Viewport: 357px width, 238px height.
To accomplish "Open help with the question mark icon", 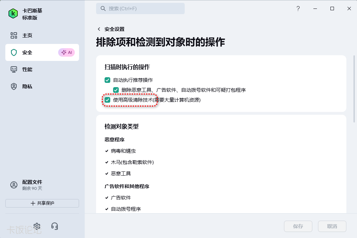I will [298, 8].
